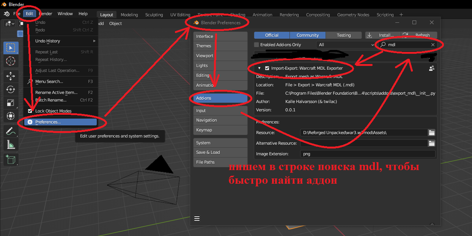Screen dimensions: 472x236
Task: Add a new workspace tab
Action: click(401, 15)
